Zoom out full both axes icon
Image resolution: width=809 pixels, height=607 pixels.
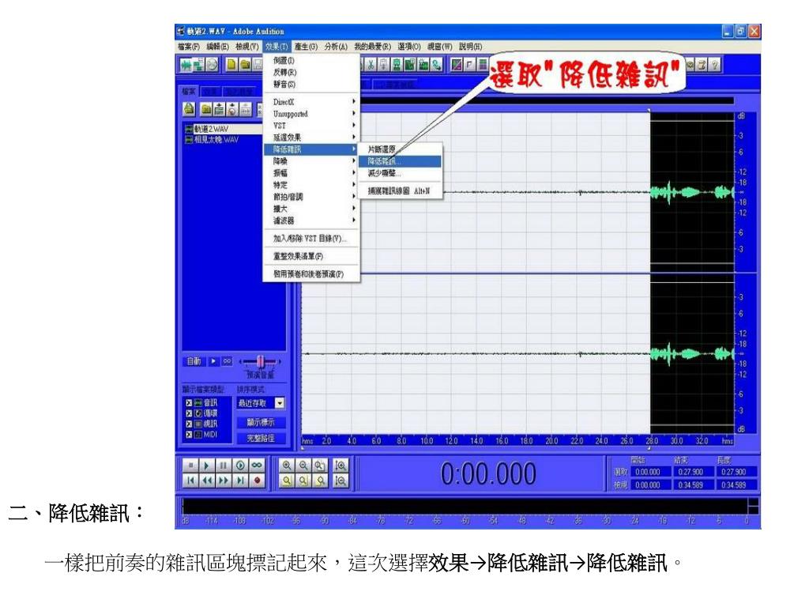320,466
